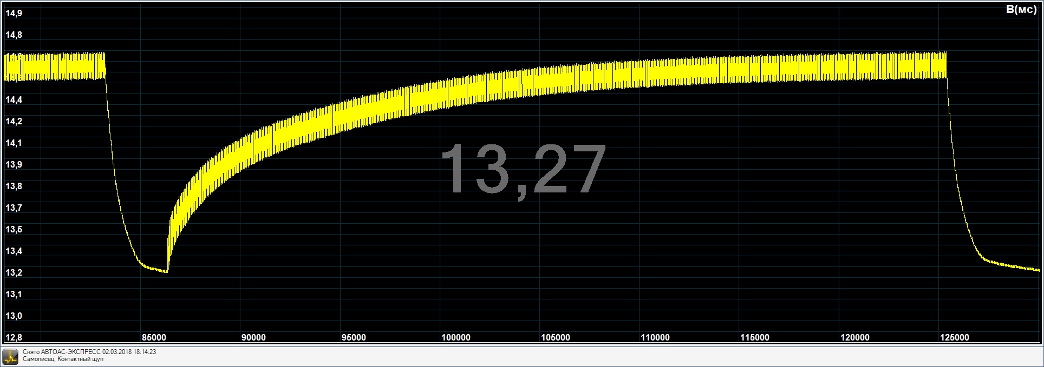Viewport: 1044px width, 367px height.
Task: Click the 'Снято АВТОАС-ЭКСПРЕСС' capture info text
Action: [x=89, y=352]
